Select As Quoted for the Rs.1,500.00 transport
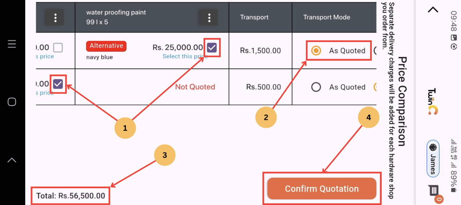This screenshot has width=461, height=205. (316, 51)
